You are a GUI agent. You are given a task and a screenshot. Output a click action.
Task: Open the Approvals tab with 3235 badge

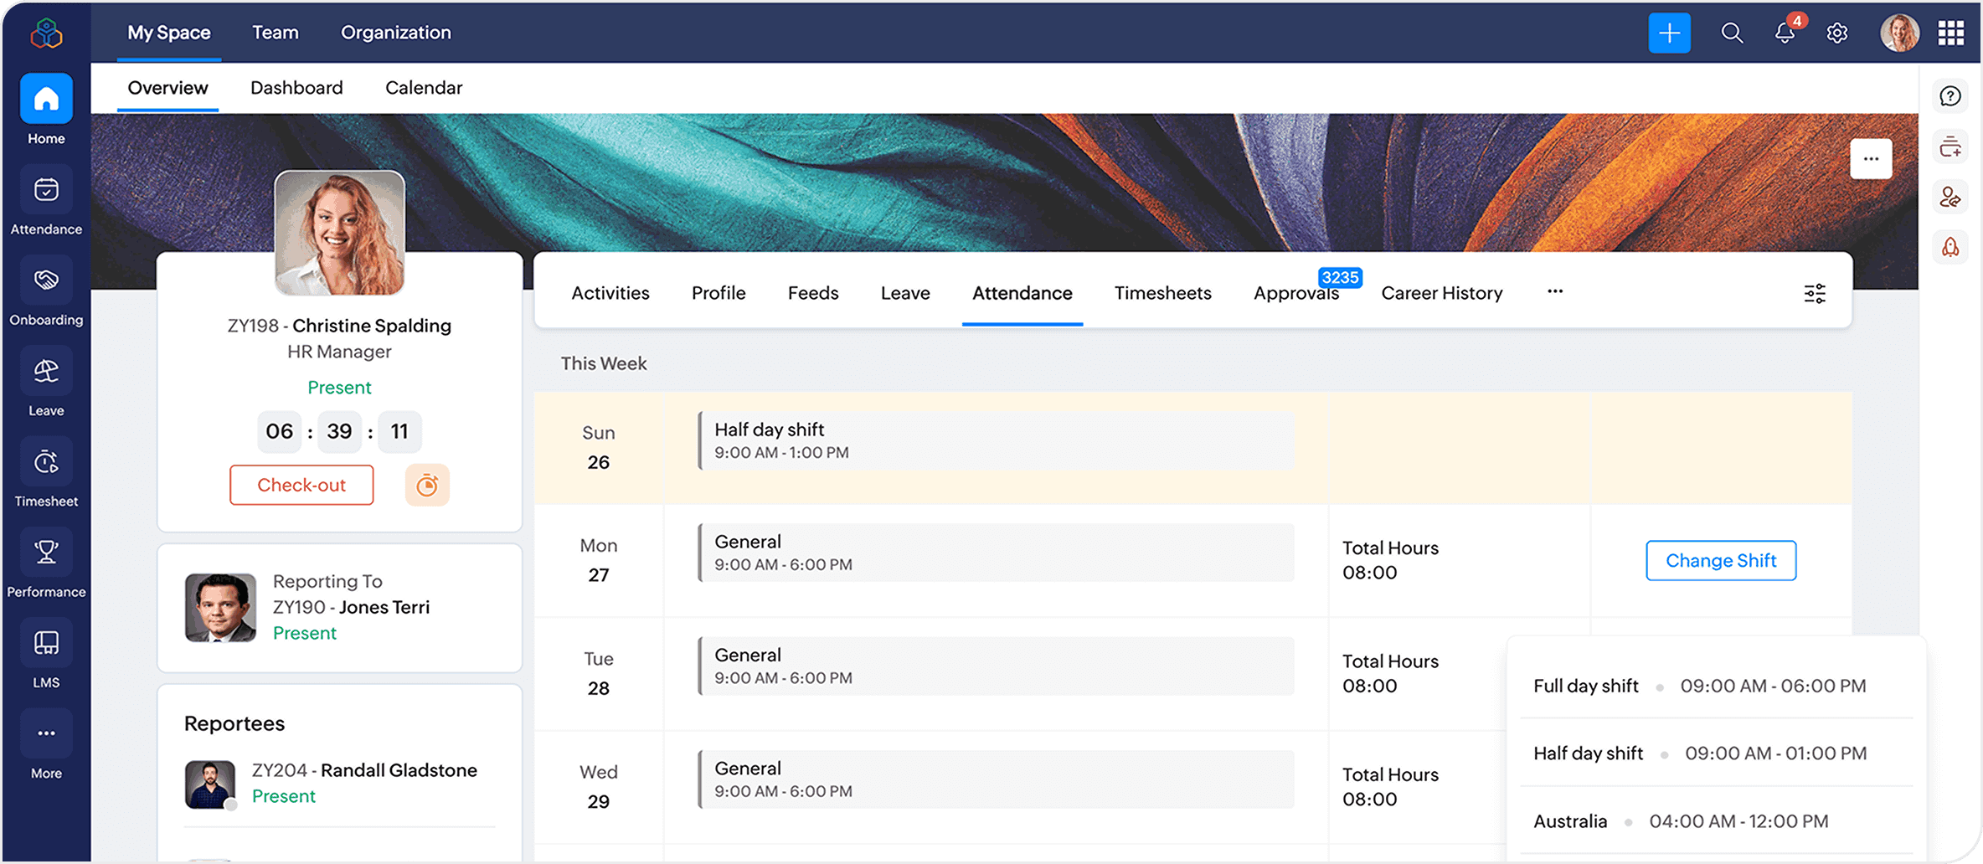click(x=1296, y=293)
